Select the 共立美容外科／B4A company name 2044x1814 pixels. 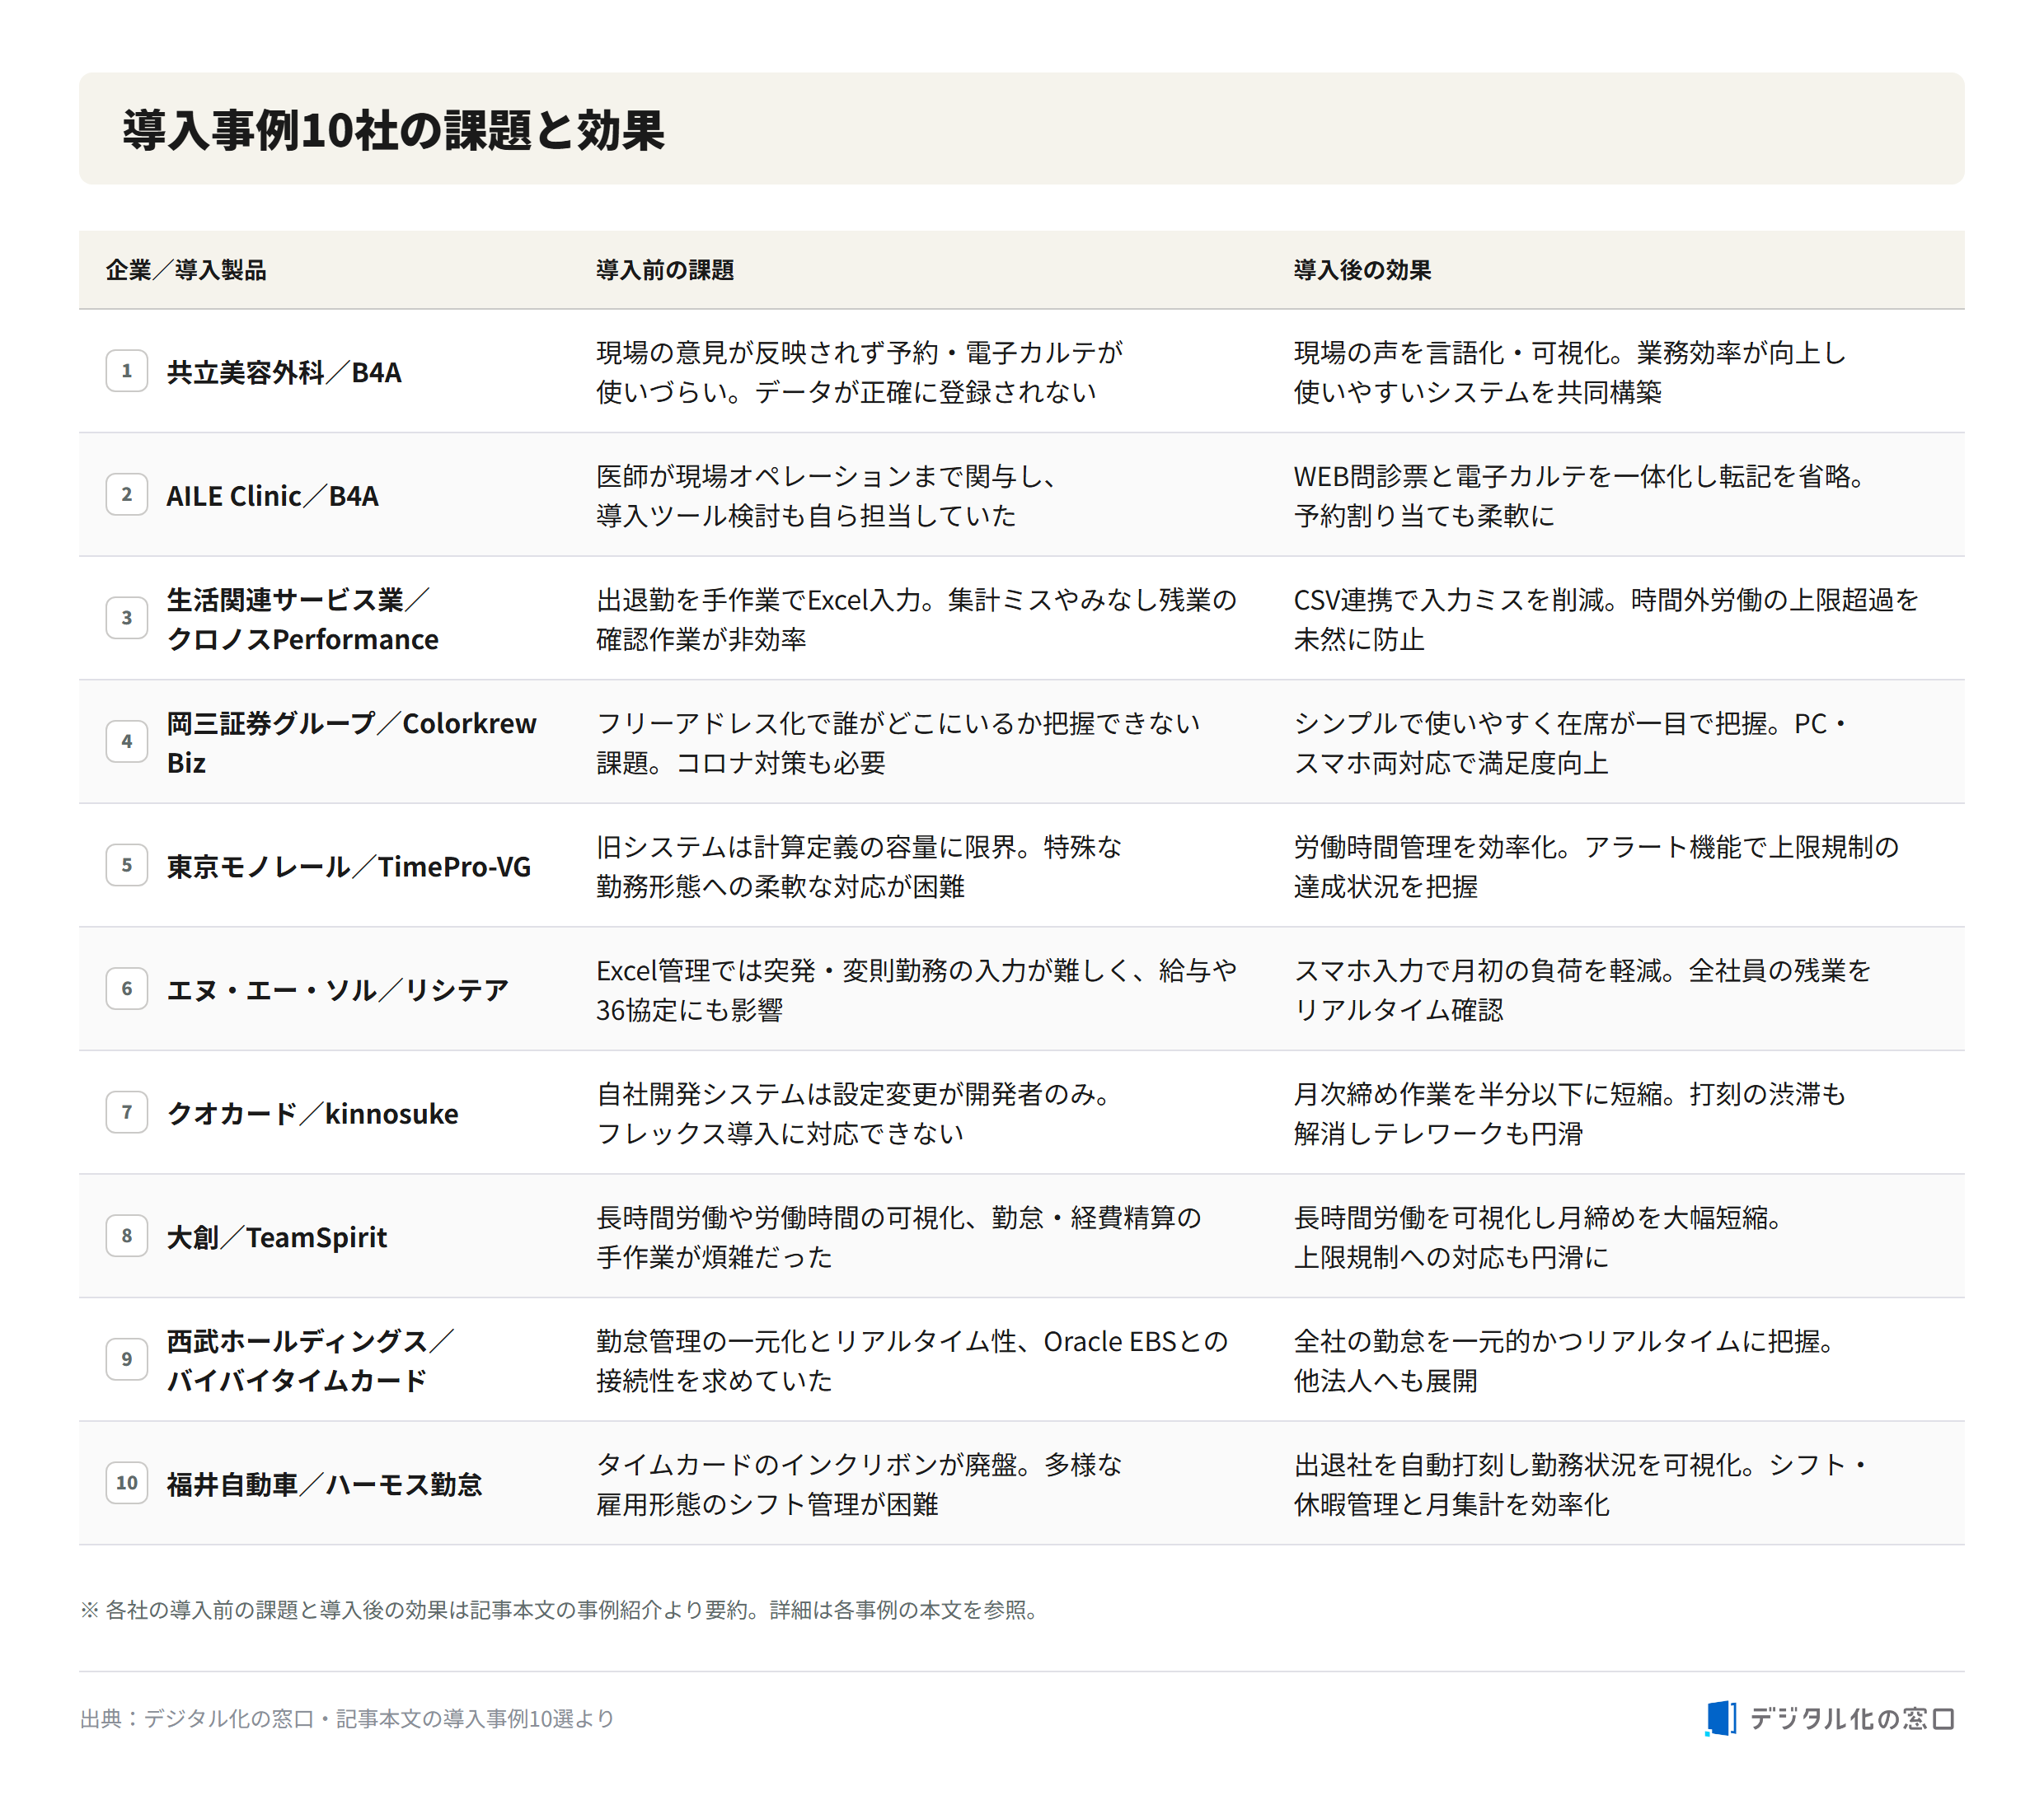click(284, 372)
